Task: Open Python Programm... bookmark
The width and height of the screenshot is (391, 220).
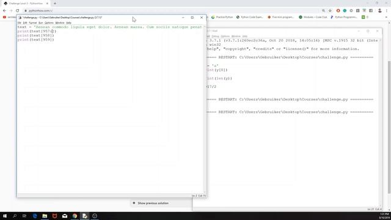Action: click(x=344, y=17)
